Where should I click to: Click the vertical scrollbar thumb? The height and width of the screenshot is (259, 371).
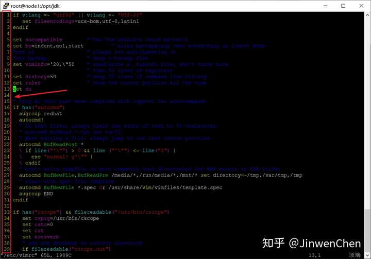(x=367, y=231)
